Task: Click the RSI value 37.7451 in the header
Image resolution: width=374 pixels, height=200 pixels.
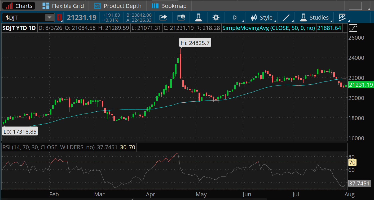Action: (x=107, y=147)
